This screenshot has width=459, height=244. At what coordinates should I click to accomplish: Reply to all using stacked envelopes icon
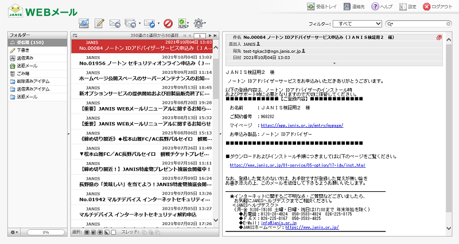130,23
